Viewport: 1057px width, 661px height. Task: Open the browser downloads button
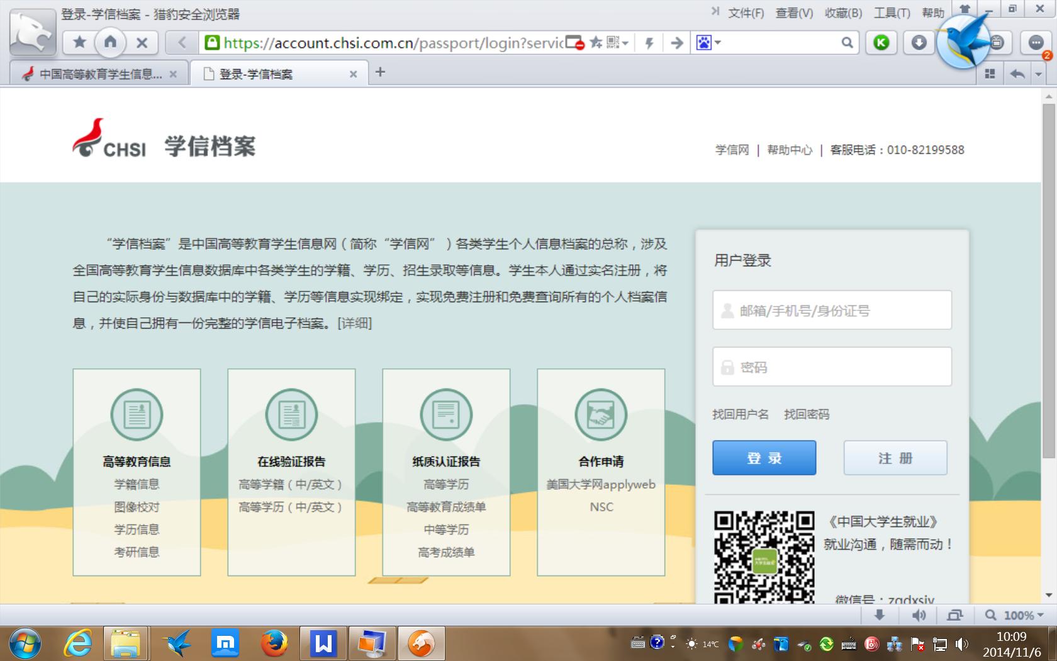[919, 43]
